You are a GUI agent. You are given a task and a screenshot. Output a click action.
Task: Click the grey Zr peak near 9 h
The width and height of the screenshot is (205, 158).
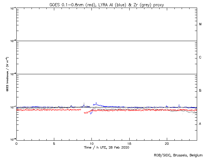point(84,103)
